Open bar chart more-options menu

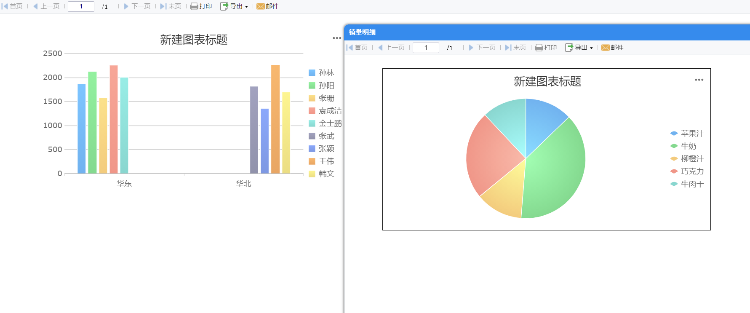pyautogui.click(x=337, y=38)
